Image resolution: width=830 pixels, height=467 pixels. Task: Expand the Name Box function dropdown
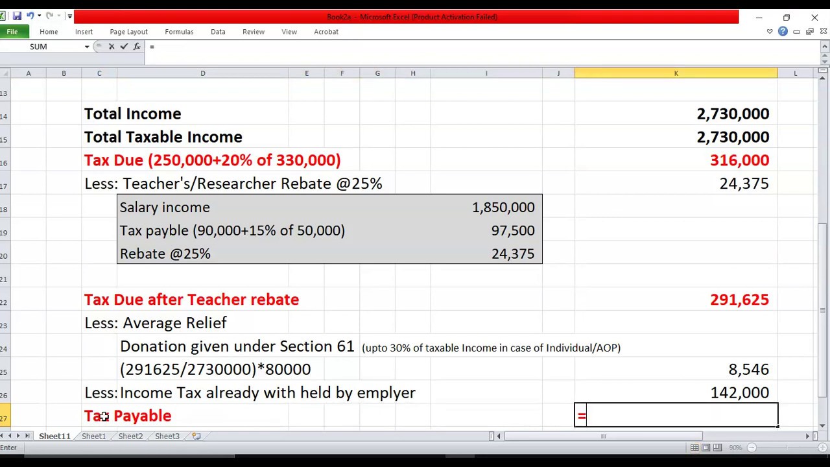87,47
